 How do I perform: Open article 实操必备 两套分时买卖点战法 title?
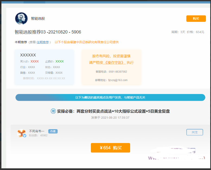pyautogui.click(x=113, y=111)
